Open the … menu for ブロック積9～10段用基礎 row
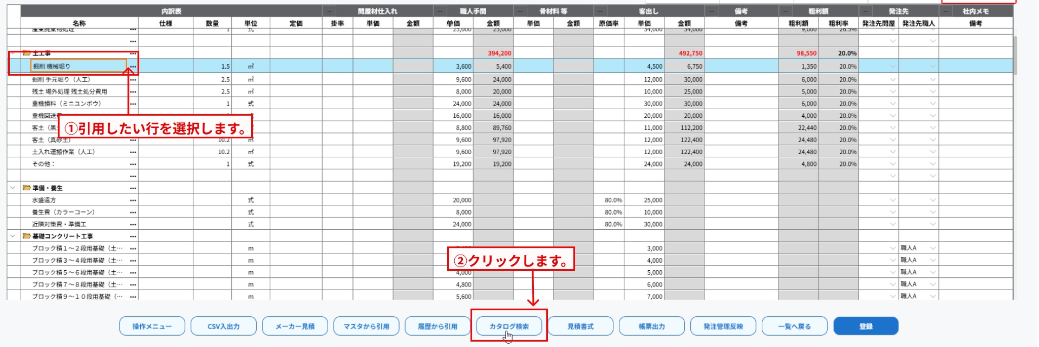 [x=133, y=297]
